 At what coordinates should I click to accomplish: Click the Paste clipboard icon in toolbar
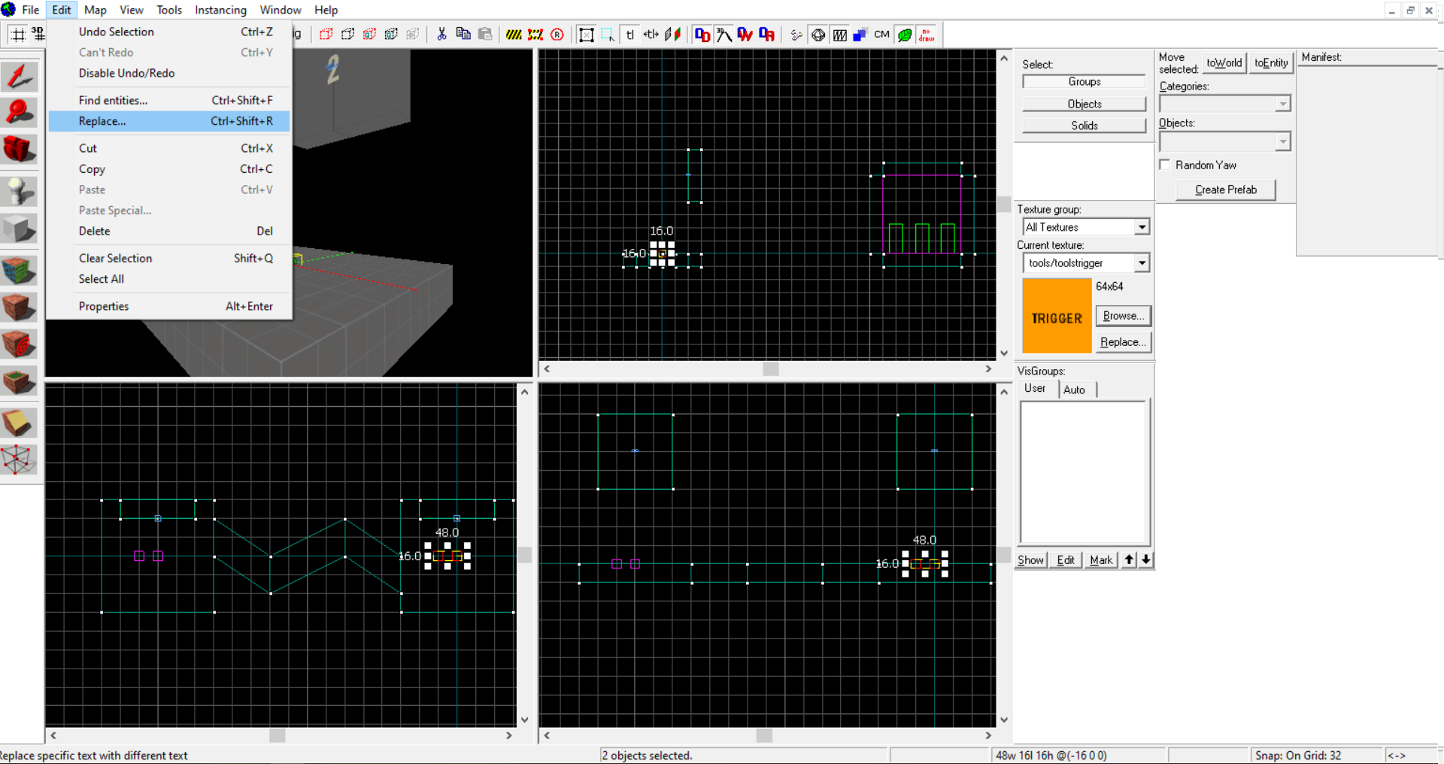tap(485, 35)
